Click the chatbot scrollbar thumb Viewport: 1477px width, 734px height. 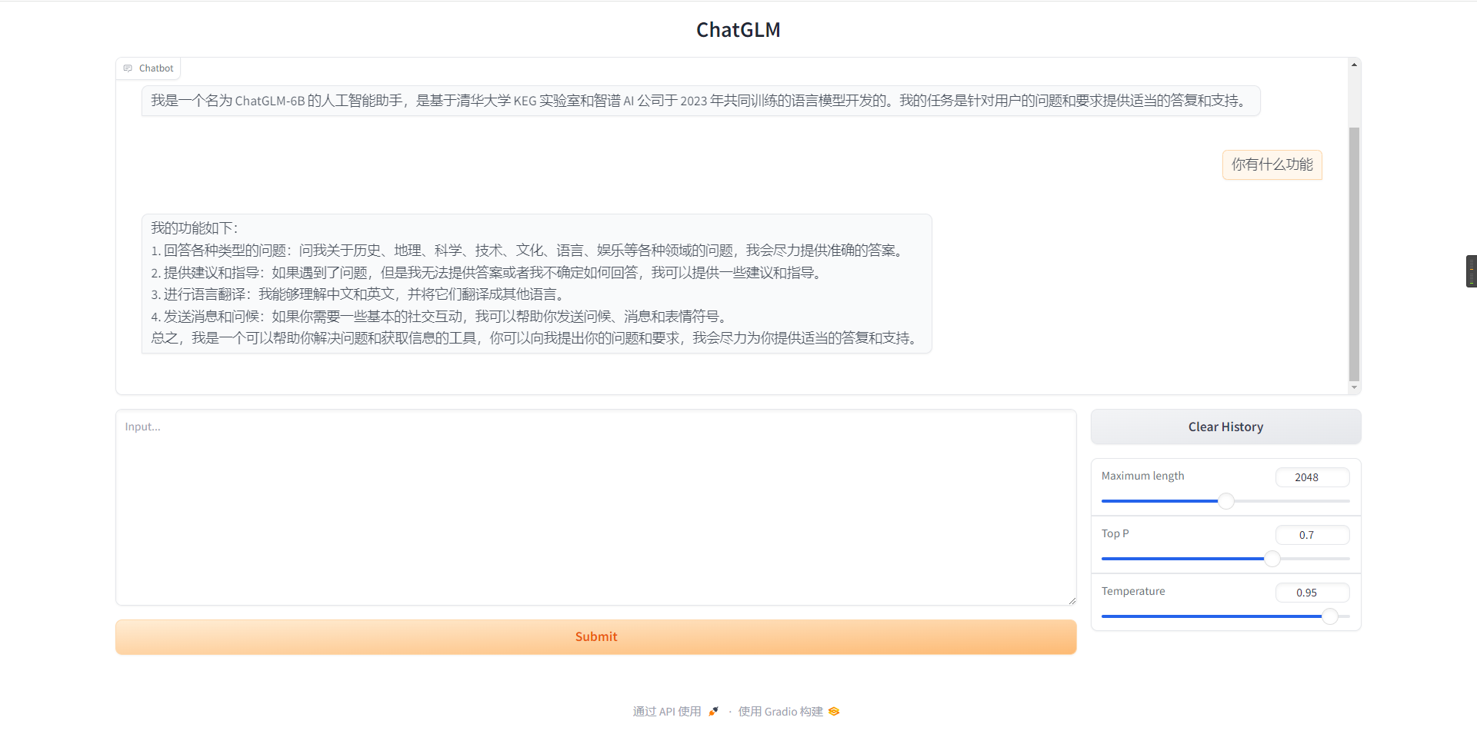pyautogui.click(x=1354, y=254)
